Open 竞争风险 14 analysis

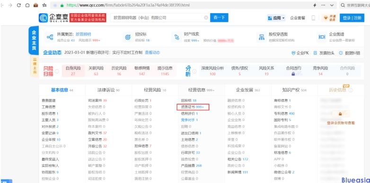coord(320,71)
